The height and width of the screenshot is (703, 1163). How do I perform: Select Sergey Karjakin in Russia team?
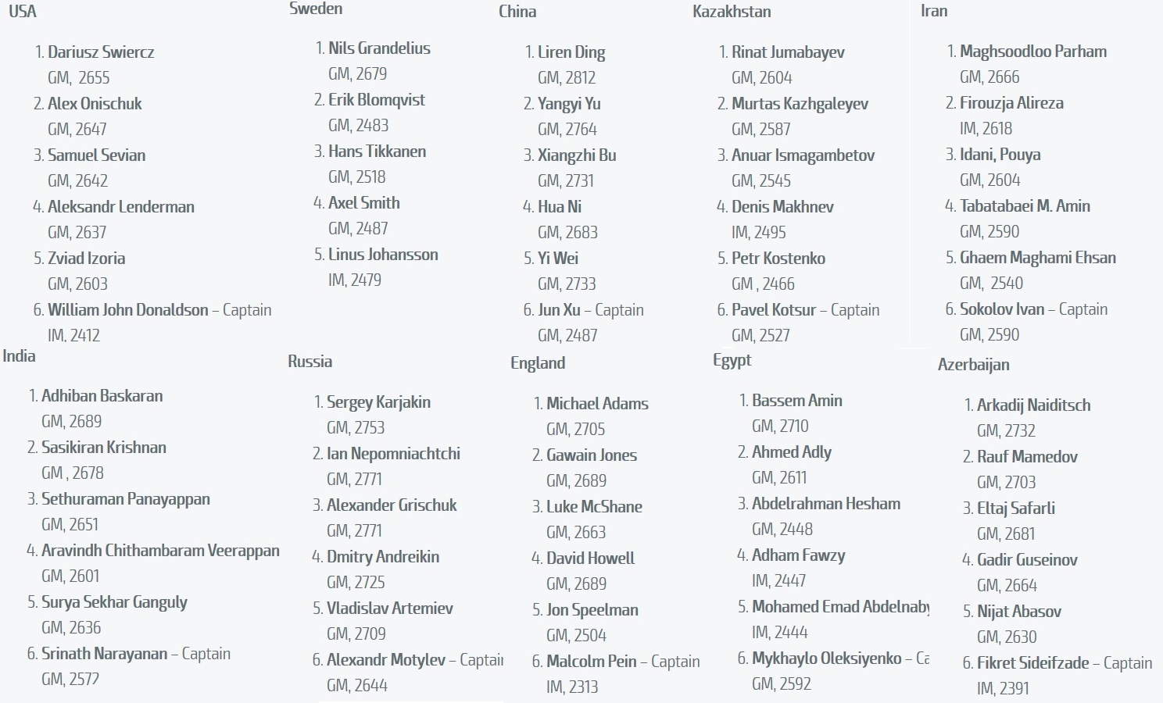378,402
